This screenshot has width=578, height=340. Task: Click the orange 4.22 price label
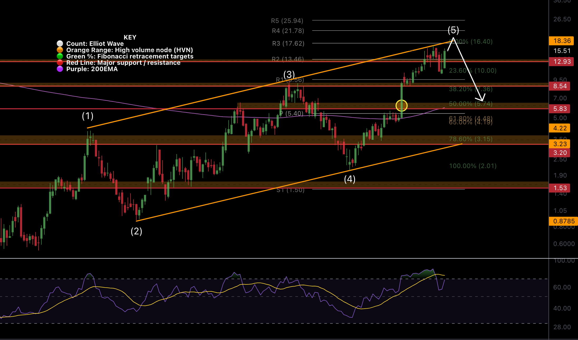pos(560,128)
